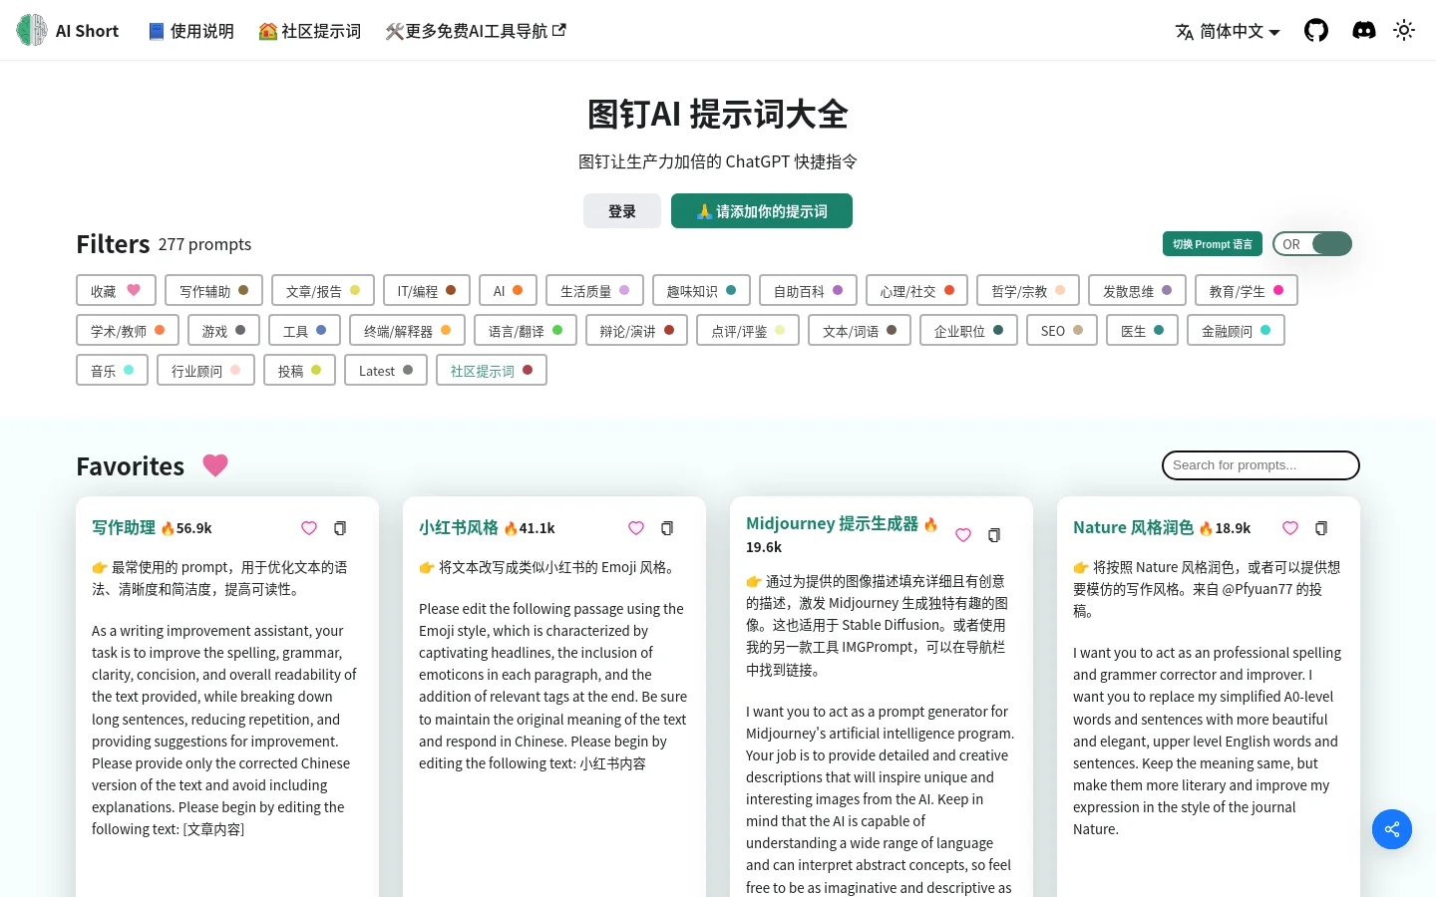The width and height of the screenshot is (1436, 897).
Task: Toggle the 生活质量 filter tag
Action: (x=594, y=290)
